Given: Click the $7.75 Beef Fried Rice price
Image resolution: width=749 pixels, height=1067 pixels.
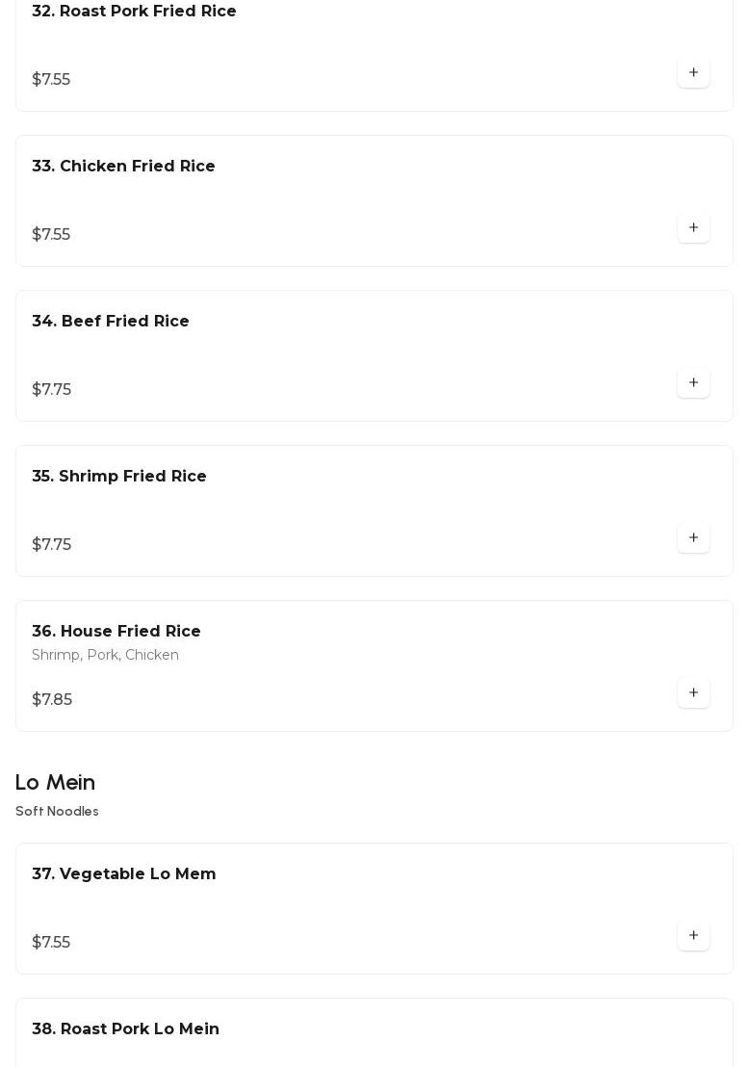Looking at the screenshot, I should [x=51, y=390].
